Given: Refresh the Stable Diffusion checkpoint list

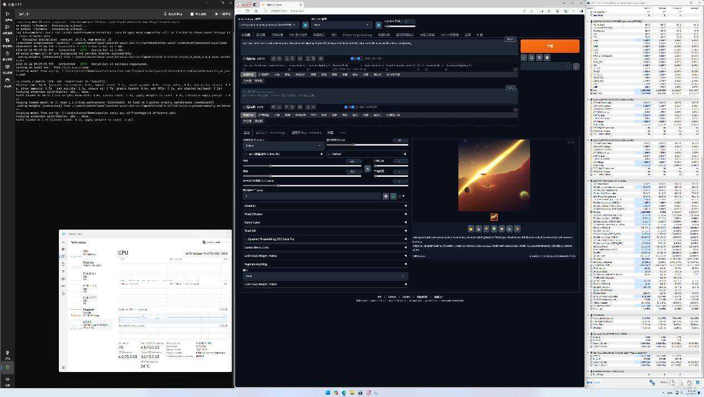Looking at the screenshot, I should coord(305,25).
